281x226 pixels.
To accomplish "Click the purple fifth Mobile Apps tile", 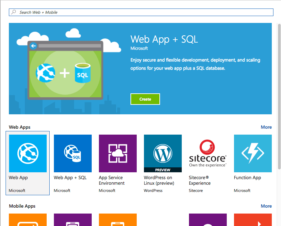I will (x=208, y=220).
